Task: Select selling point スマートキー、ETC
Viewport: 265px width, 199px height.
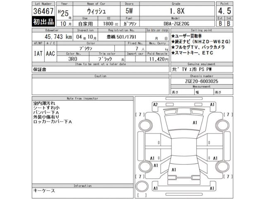Action: click(x=192, y=53)
